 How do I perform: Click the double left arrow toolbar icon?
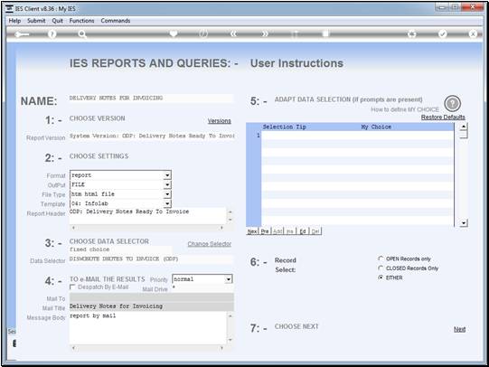[x=233, y=34]
